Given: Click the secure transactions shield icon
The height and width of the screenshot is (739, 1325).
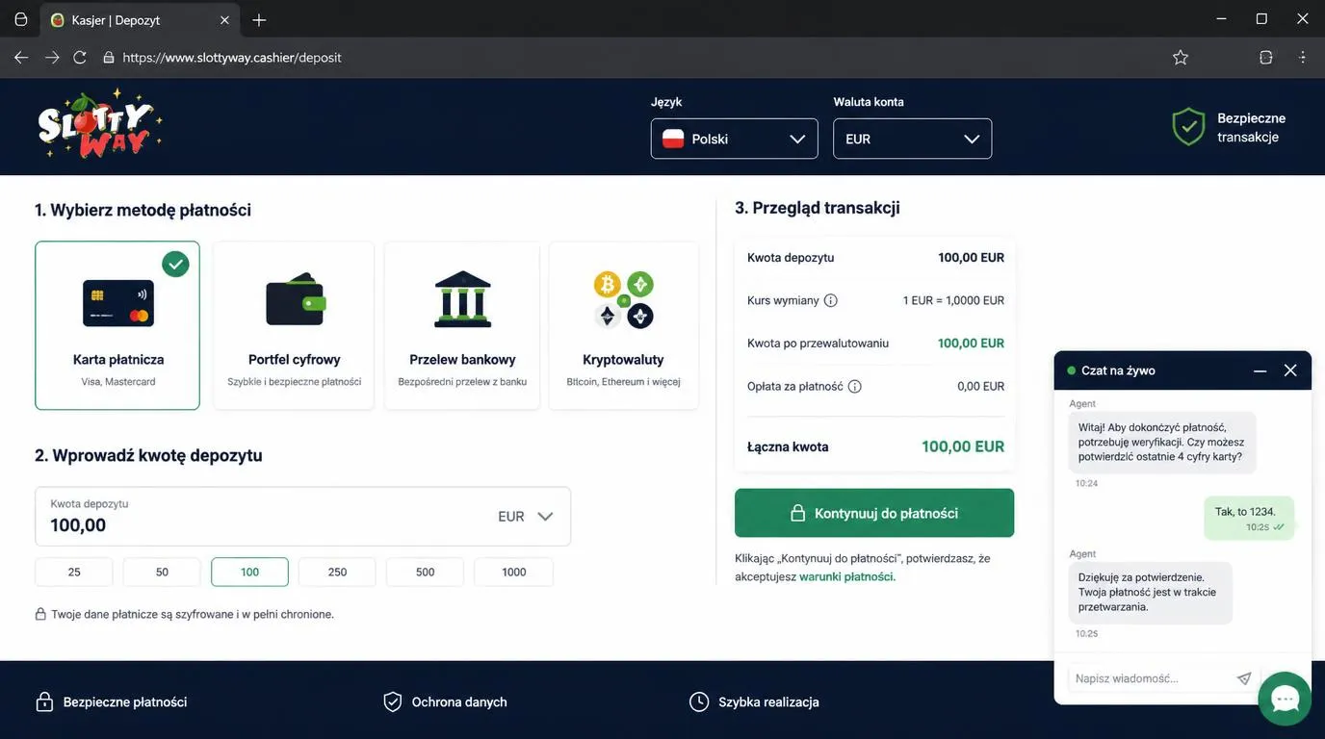Looking at the screenshot, I should (1188, 127).
